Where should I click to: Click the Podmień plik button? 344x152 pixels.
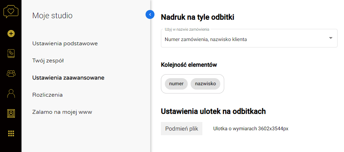point(182,128)
